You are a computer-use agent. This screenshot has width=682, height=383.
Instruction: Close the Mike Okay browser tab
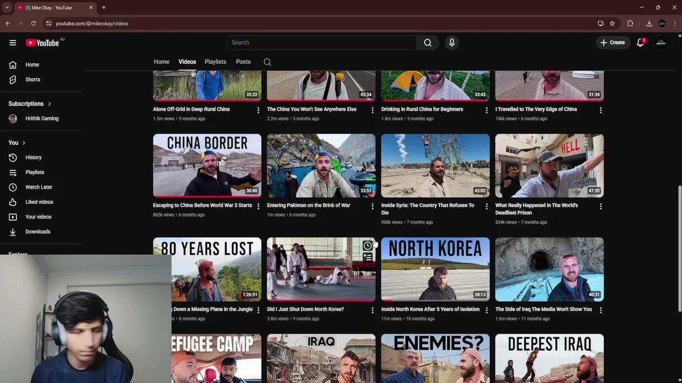click(91, 7)
